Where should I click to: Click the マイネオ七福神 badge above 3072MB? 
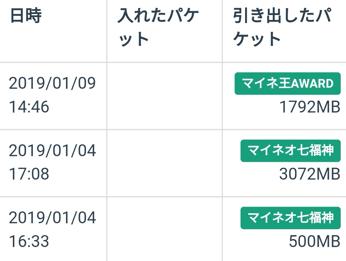pyautogui.click(x=290, y=151)
